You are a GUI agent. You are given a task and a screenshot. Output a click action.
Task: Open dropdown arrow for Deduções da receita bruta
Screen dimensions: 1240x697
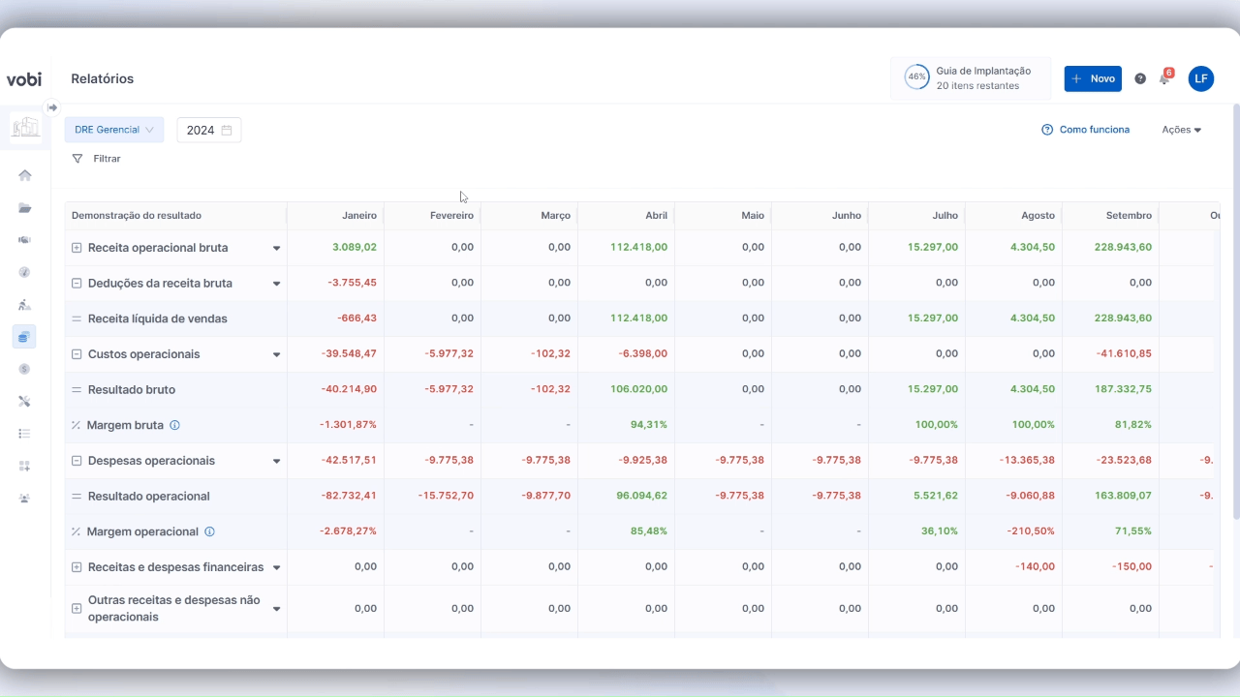pyautogui.click(x=276, y=285)
